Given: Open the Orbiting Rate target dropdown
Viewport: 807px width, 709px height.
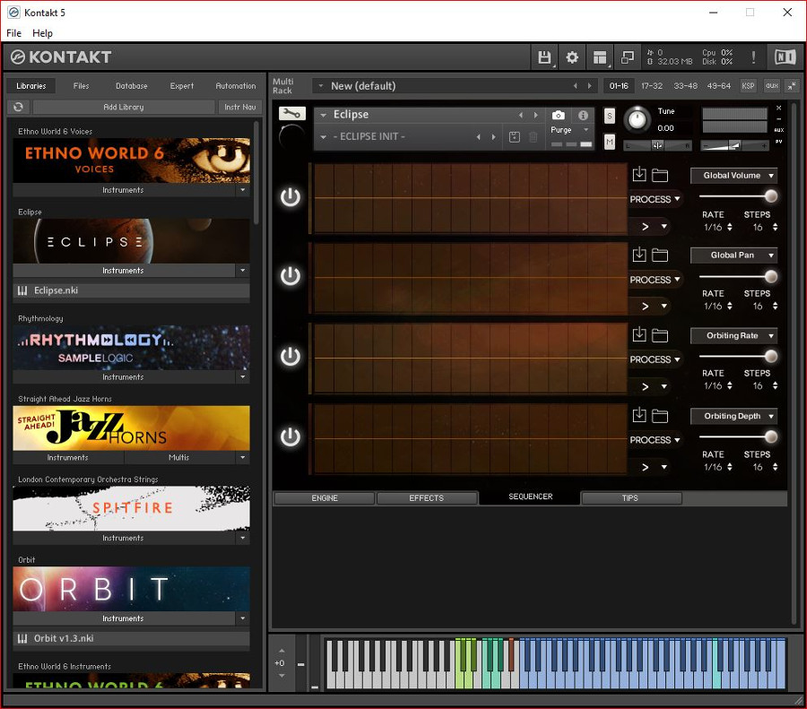Looking at the screenshot, I should click(733, 335).
